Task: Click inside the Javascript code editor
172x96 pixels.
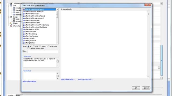Action: (x=104, y=44)
